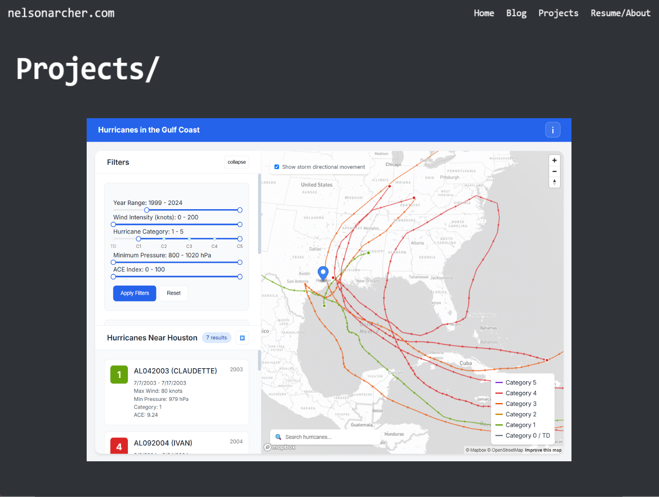The image size is (659, 497).
Task: Go to the Projects menu item
Action: 558,13
